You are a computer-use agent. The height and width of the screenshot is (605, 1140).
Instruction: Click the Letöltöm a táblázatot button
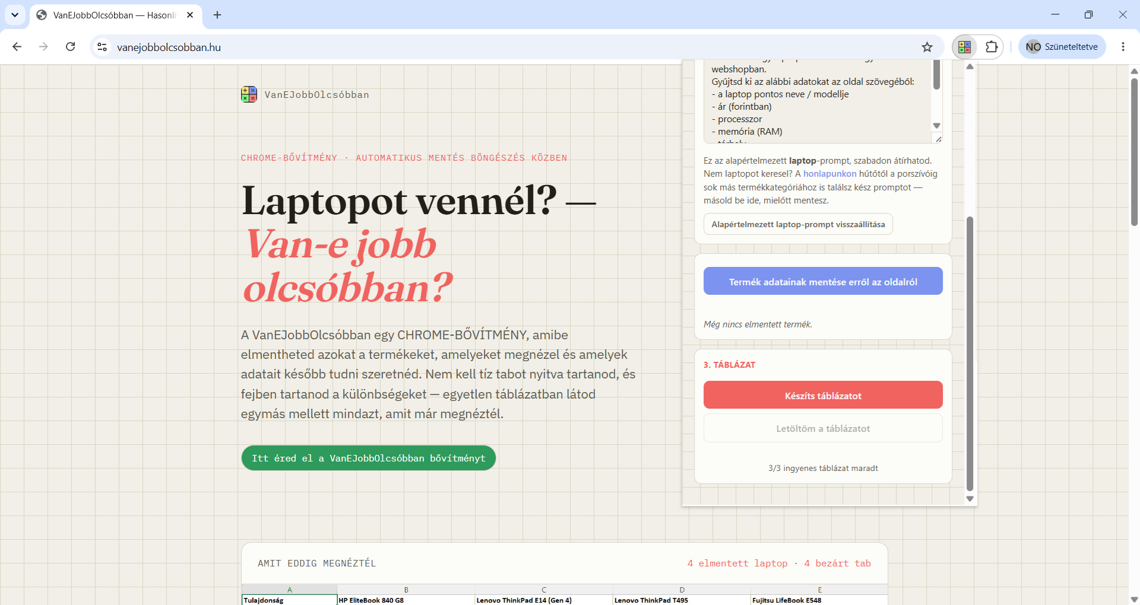(x=823, y=428)
